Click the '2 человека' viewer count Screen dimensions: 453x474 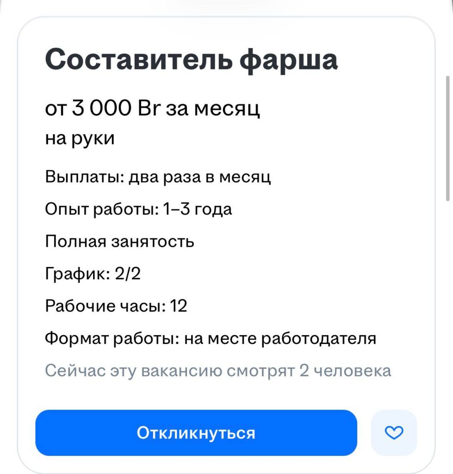[x=345, y=371]
